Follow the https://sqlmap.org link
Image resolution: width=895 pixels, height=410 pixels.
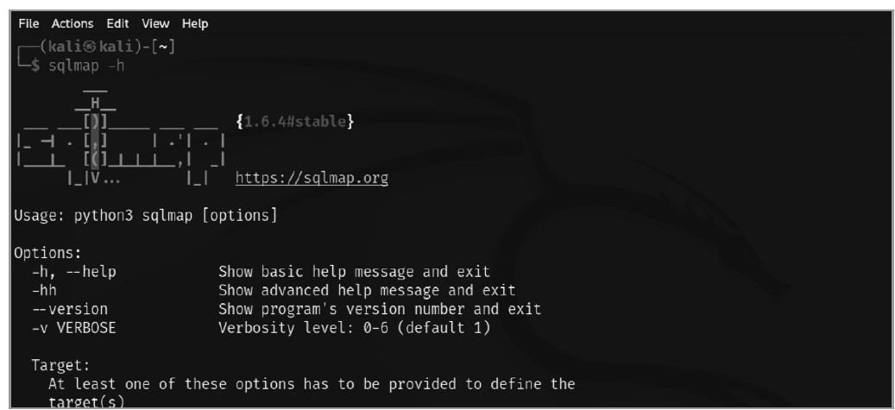(x=312, y=178)
